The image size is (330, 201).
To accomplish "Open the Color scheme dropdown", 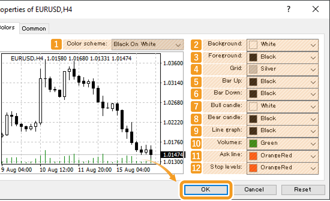I will pos(147,44).
